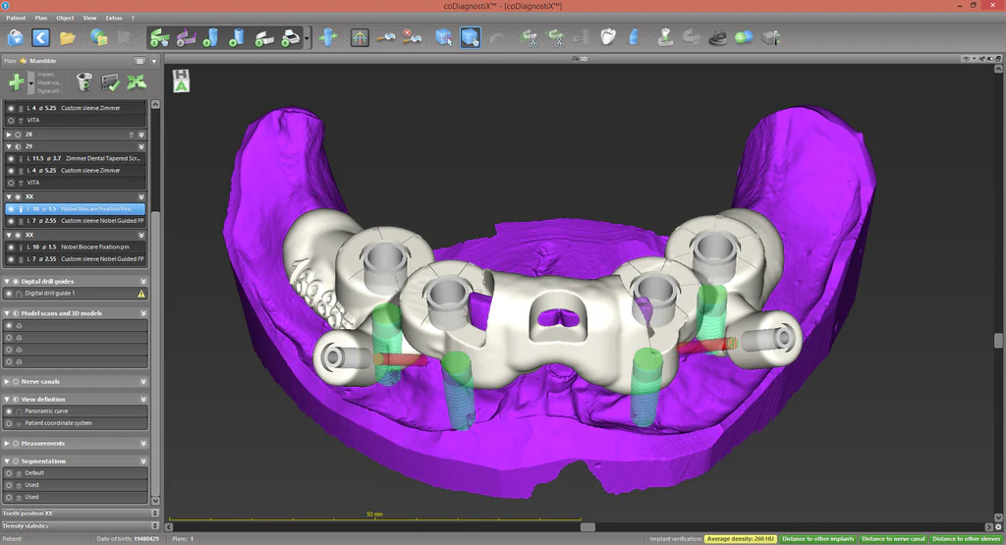Collapse Model scans and 3D models section
The image size is (1006, 545).
click(7, 313)
